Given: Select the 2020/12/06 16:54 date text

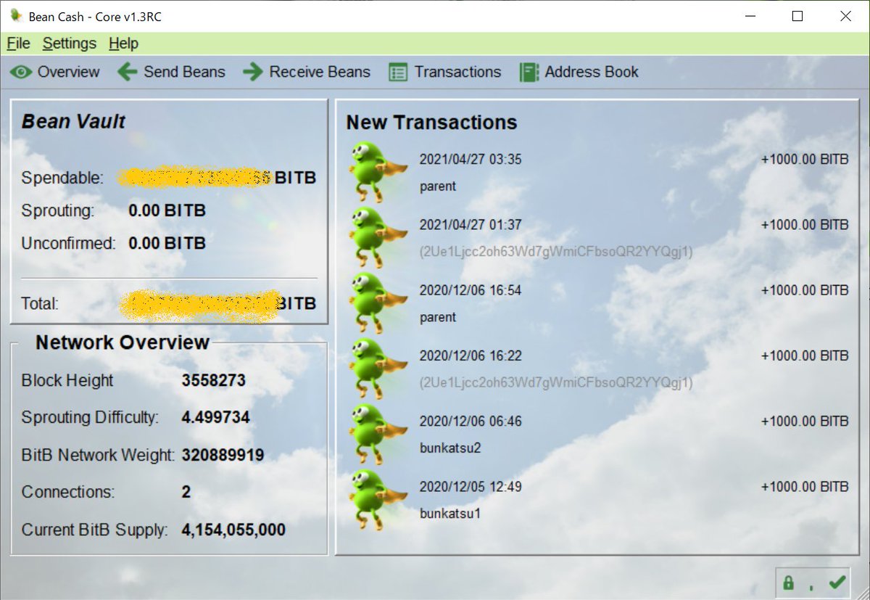Looking at the screenshot, I should coord(471,290).
